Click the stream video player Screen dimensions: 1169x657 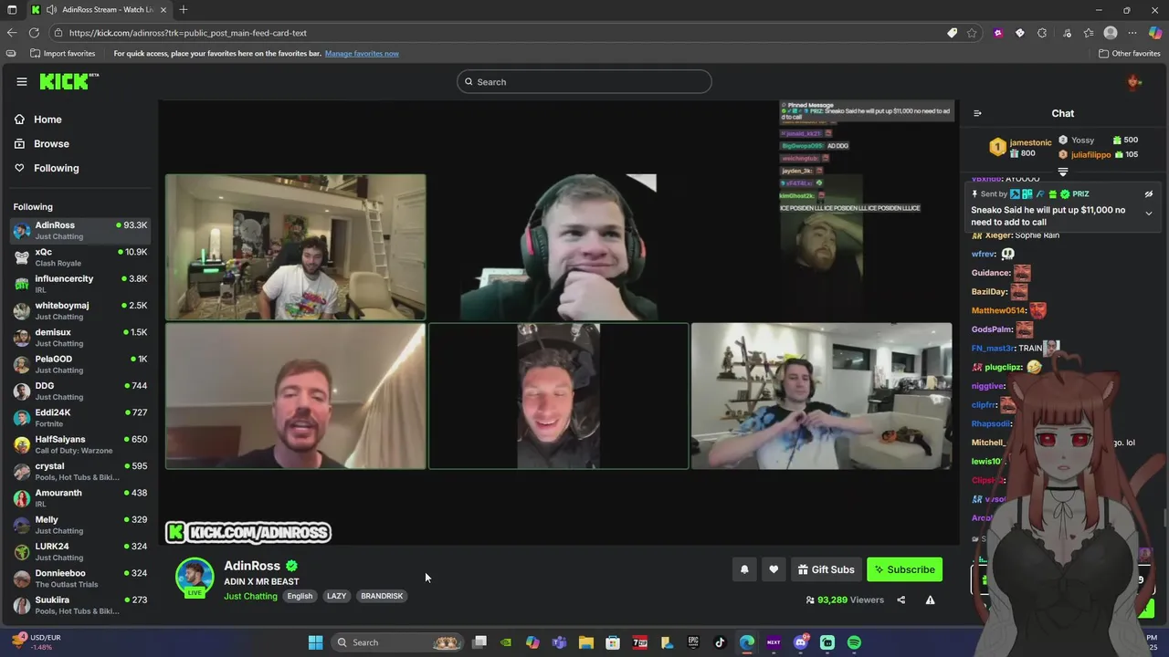[x=558, y=322]
